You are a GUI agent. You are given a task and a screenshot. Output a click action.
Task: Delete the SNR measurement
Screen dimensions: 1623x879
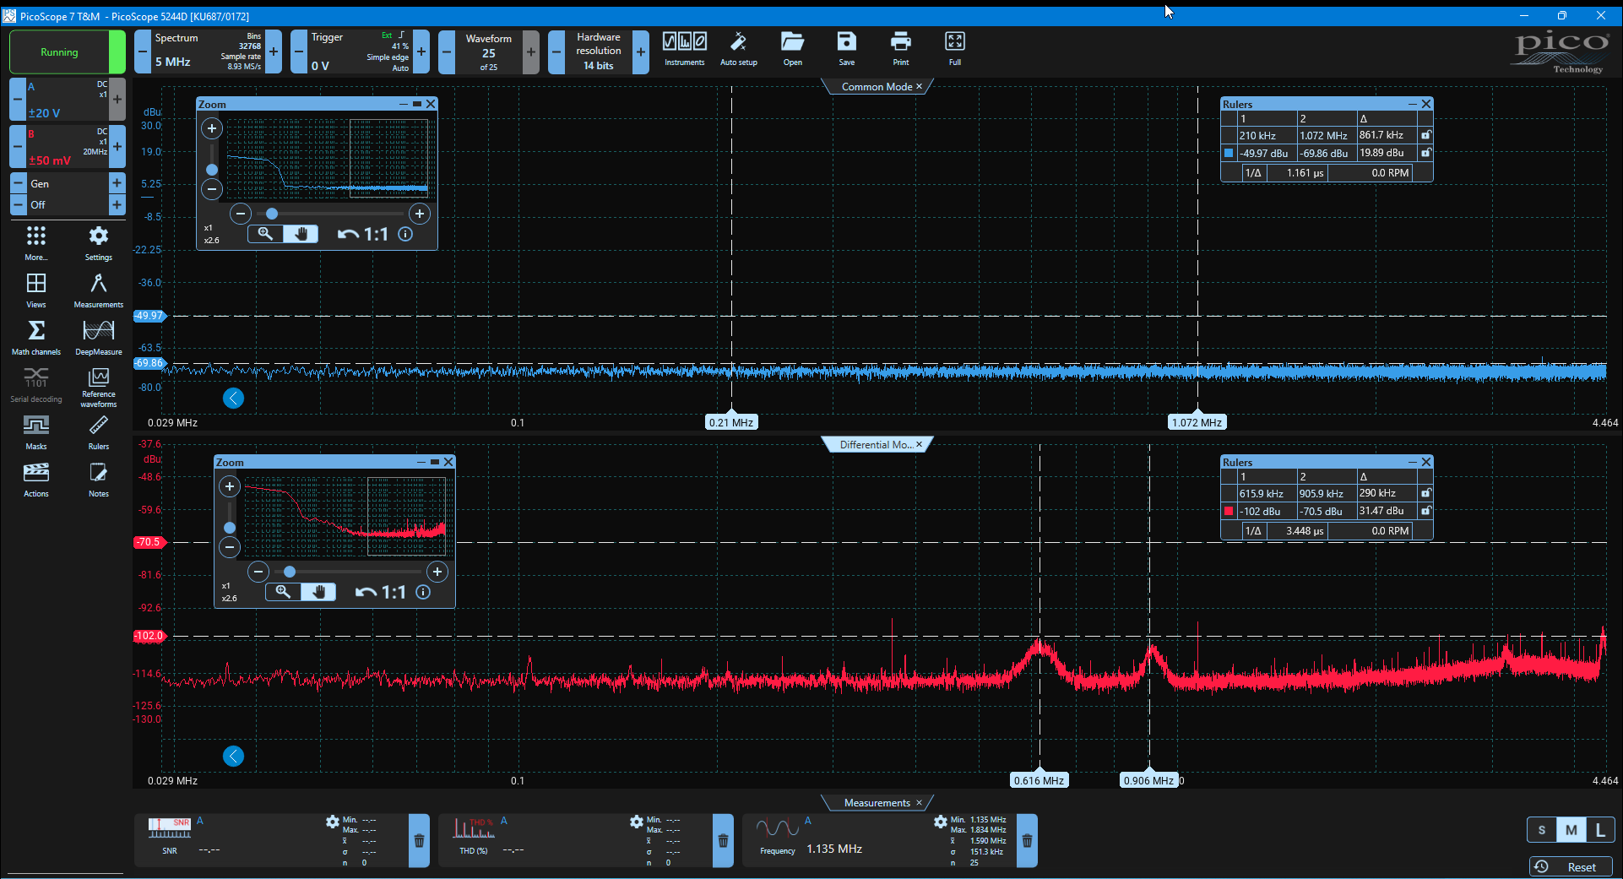[419, 840]
